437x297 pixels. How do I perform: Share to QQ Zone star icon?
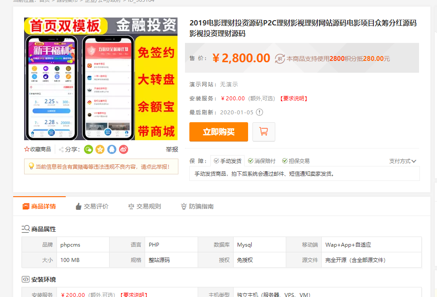coord(100,149)
